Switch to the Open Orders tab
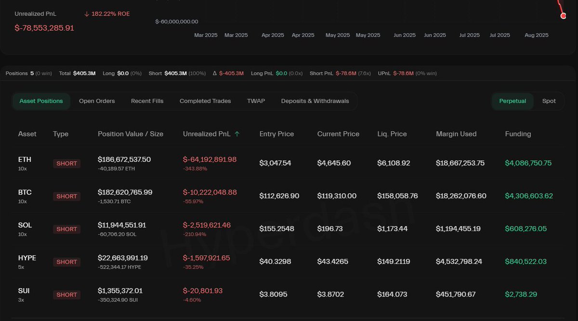The image size is (578, 321). click(x=97, y=101)
